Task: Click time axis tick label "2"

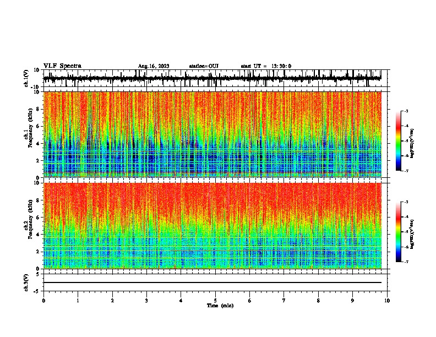Action: (112, 301)
